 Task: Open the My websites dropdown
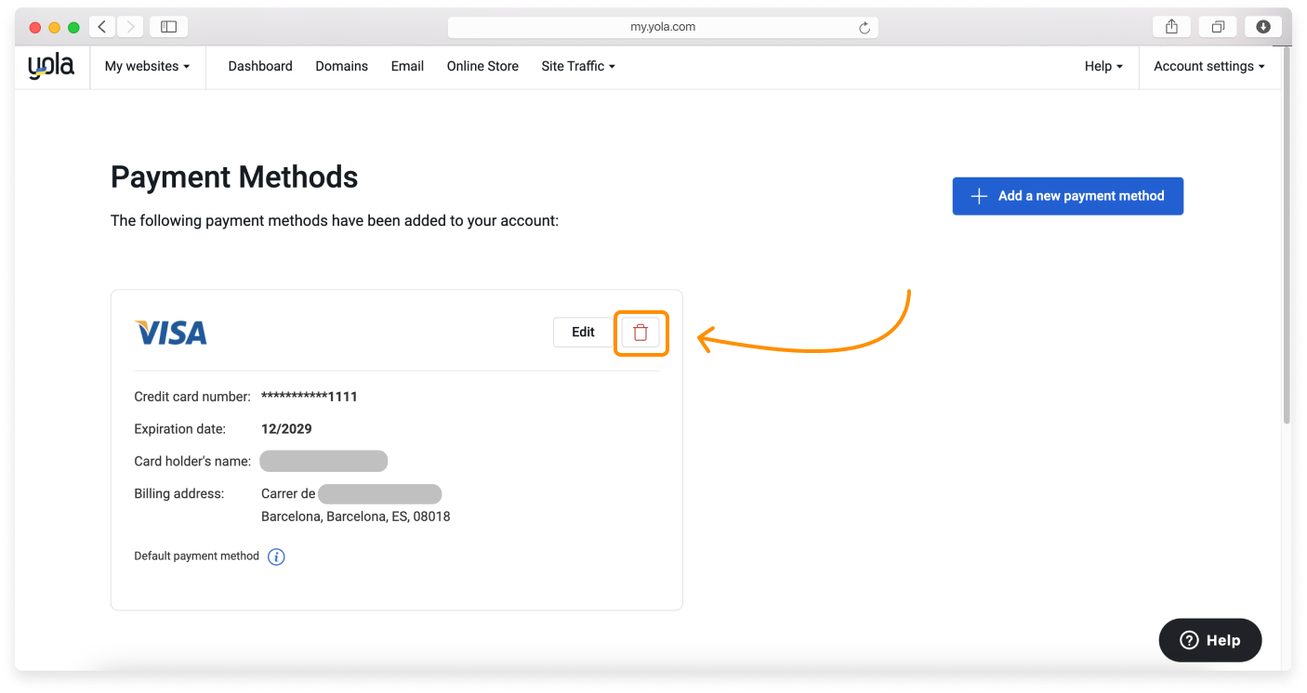147,66
